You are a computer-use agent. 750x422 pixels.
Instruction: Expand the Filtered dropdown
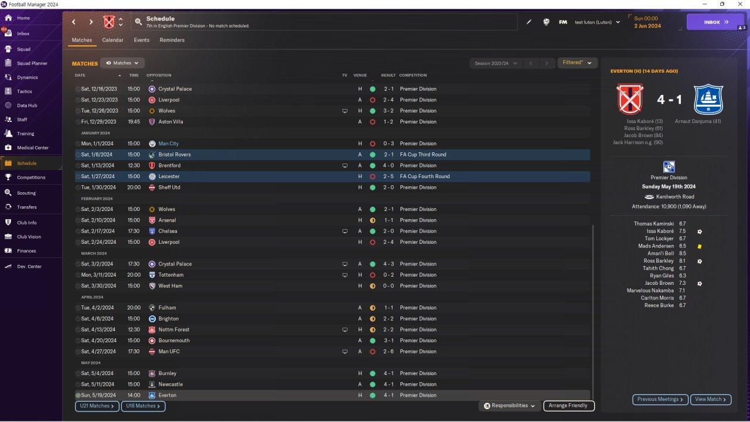tap(577, 63)
